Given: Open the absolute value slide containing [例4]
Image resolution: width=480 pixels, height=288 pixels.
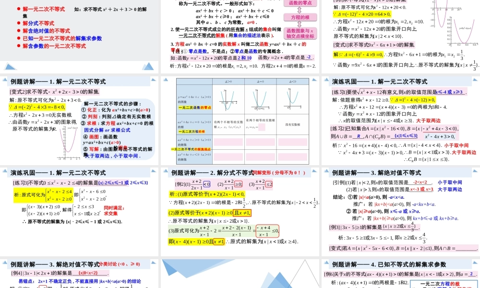Looking at the screenshot, I should (79, 273).
